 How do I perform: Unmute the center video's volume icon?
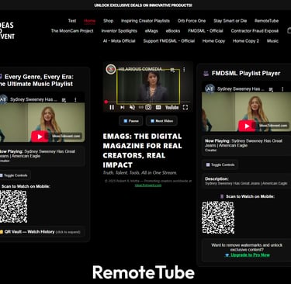coord(132,107)
